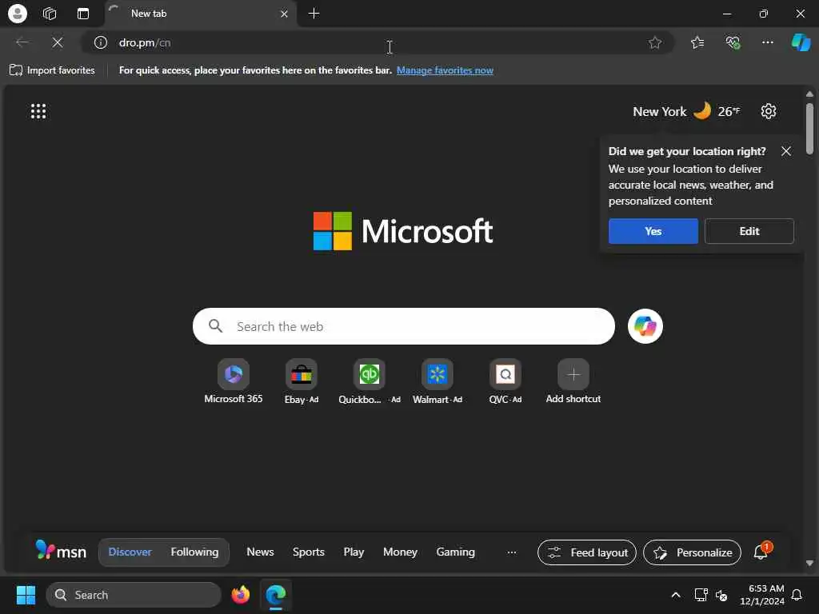Open the News category

pos(260,552)
